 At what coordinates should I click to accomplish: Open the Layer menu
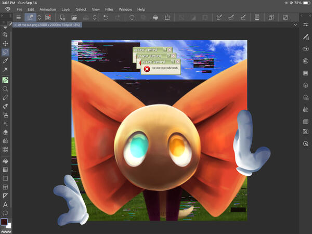[x=66, y=9]
